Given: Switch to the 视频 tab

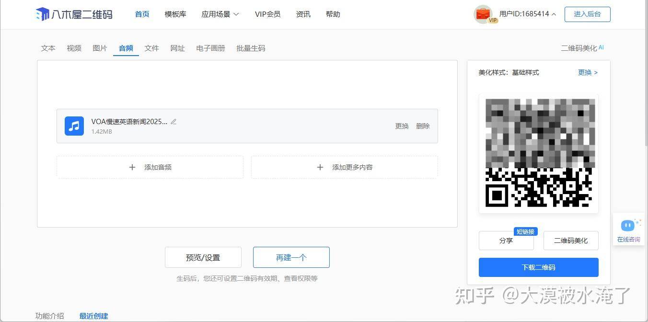Looking at the screenshot, I should [x=74, y=48].
